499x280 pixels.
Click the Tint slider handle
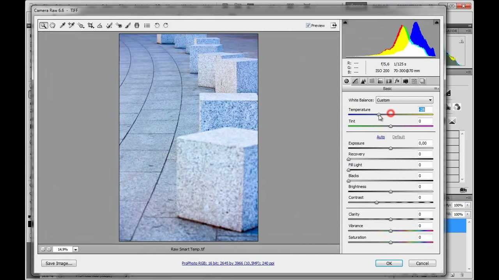pyautogui.click(x=391, y=126)
